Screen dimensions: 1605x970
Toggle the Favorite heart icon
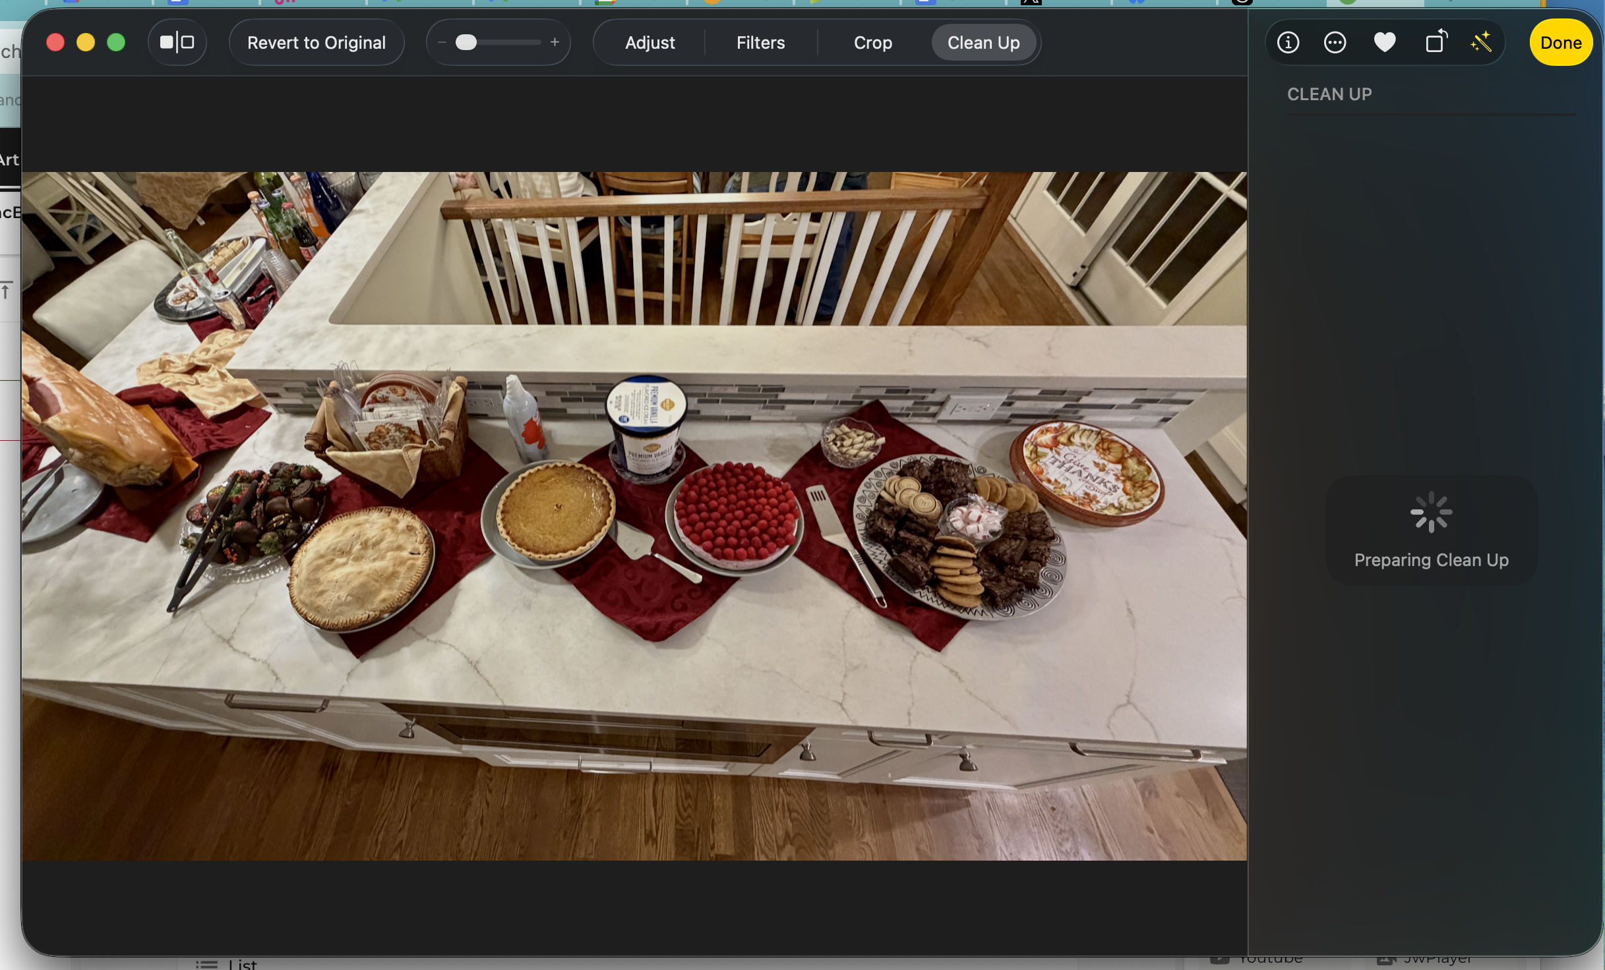click(x=1384, y=43)
